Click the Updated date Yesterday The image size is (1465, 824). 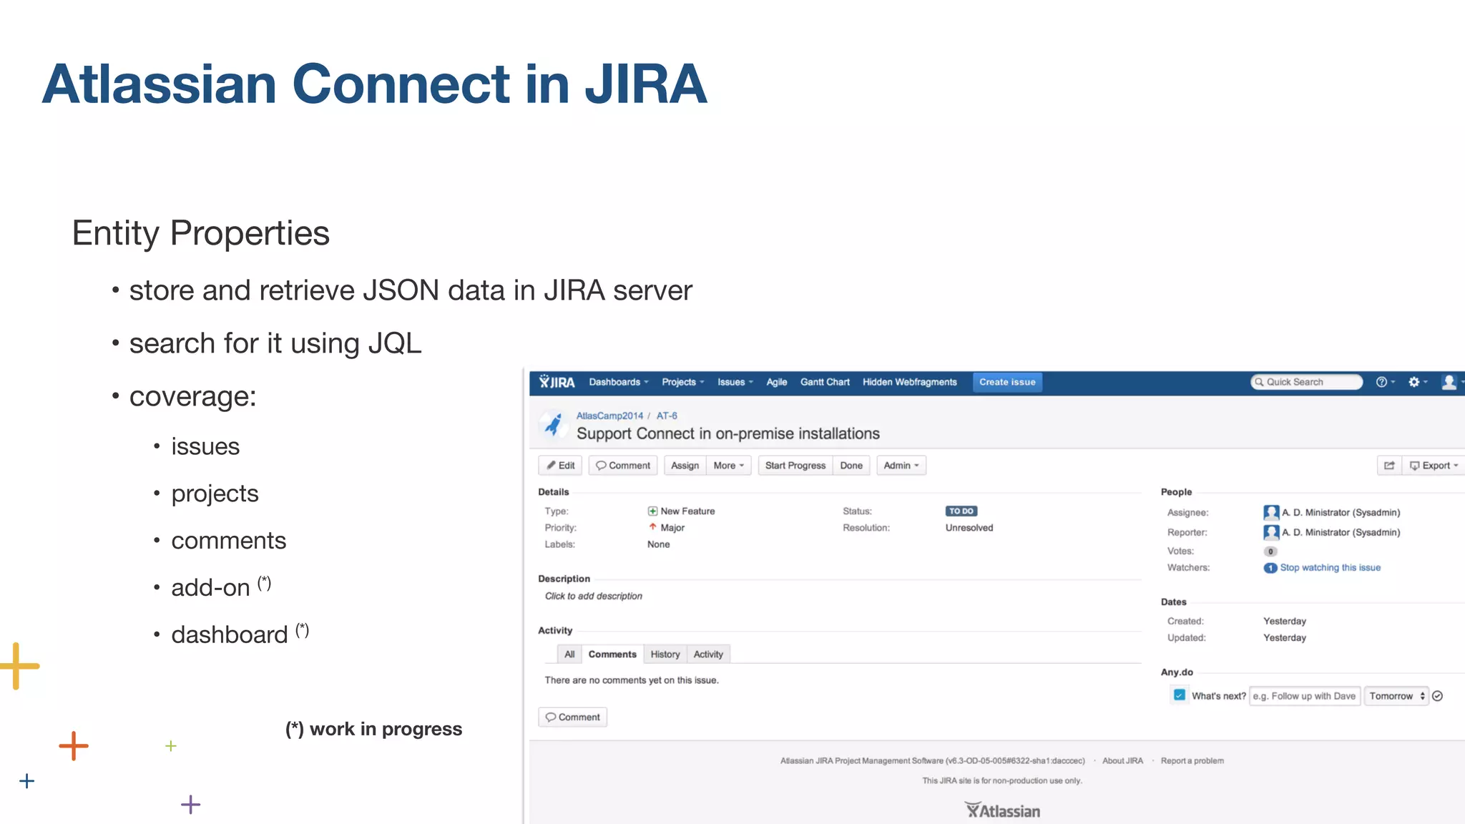(x=1285, y=637)
